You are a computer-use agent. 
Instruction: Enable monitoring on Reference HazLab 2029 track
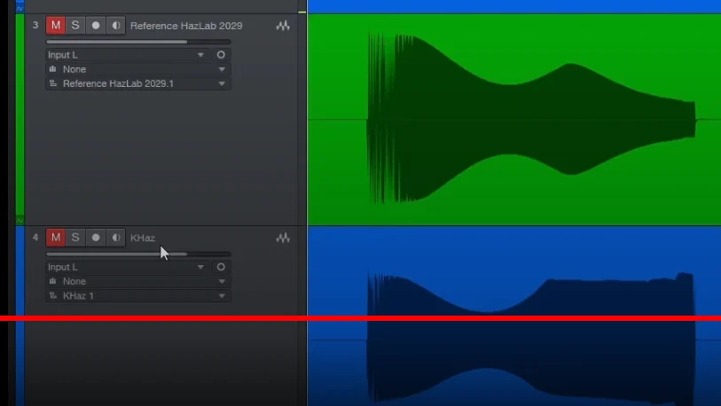point(115,26)
